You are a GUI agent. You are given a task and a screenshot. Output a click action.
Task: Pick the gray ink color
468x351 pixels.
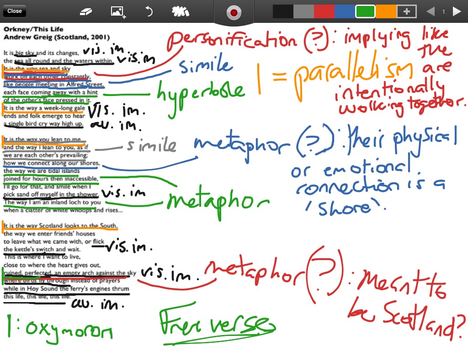coord(303,11)
